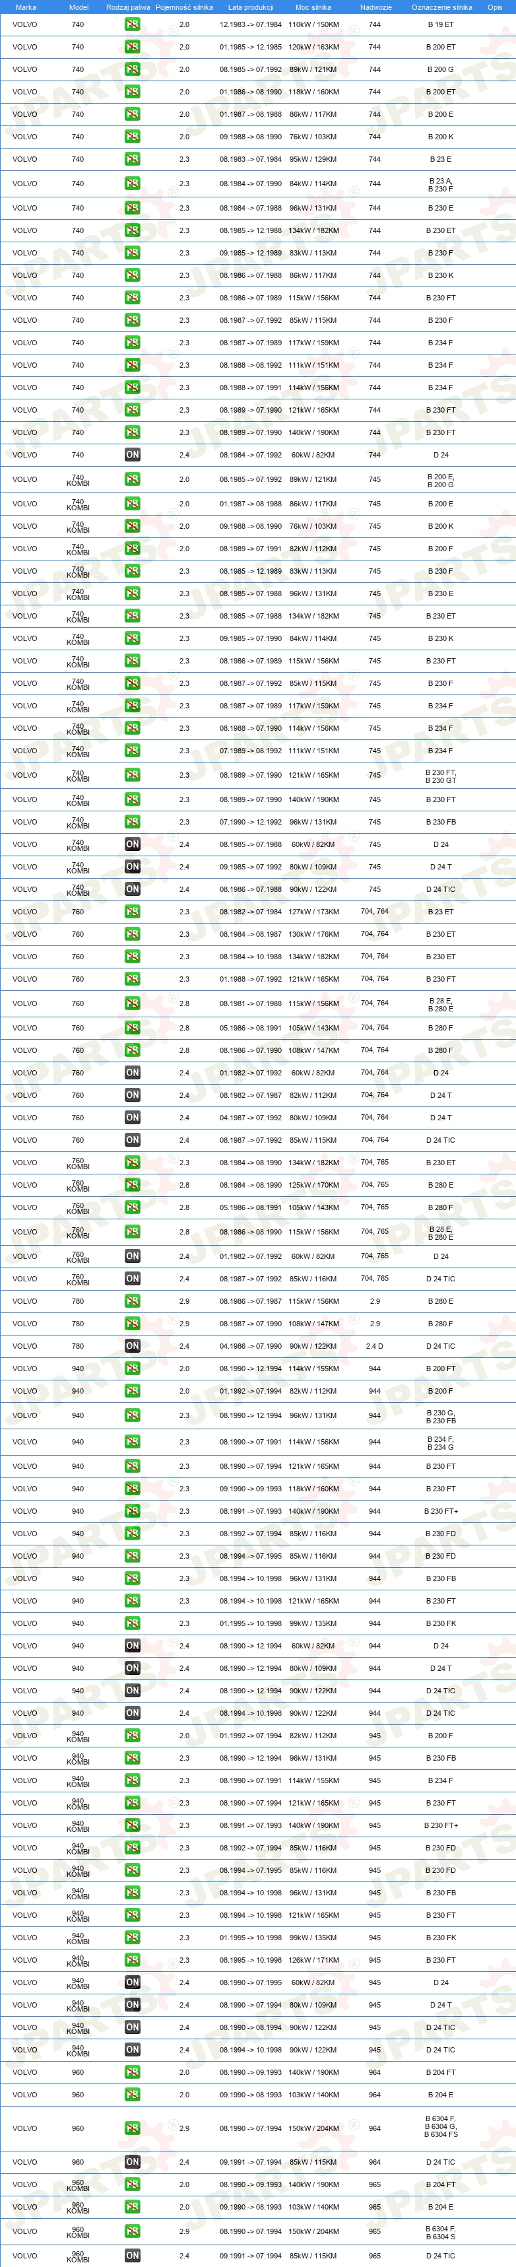Click petrol icon in 760 KOMBI B 230 ET row
The height and width of the screenshot is (2267, 516).
tap(132, 1163)
